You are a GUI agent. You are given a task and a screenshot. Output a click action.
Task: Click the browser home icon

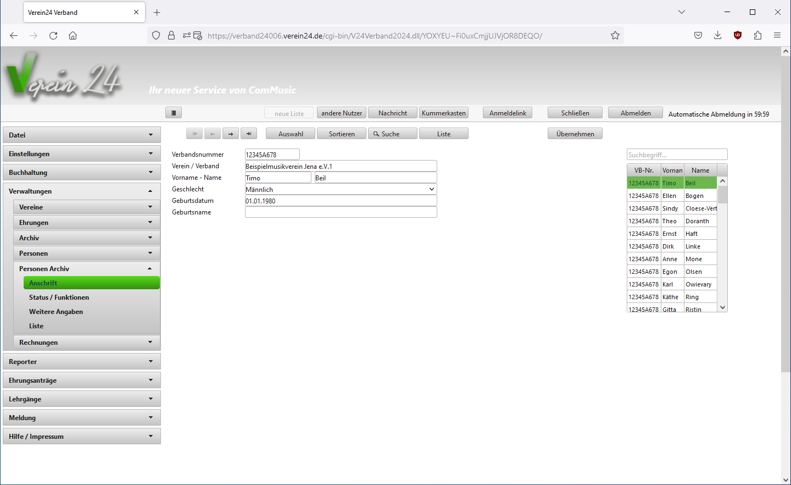[x=73, y=36]
